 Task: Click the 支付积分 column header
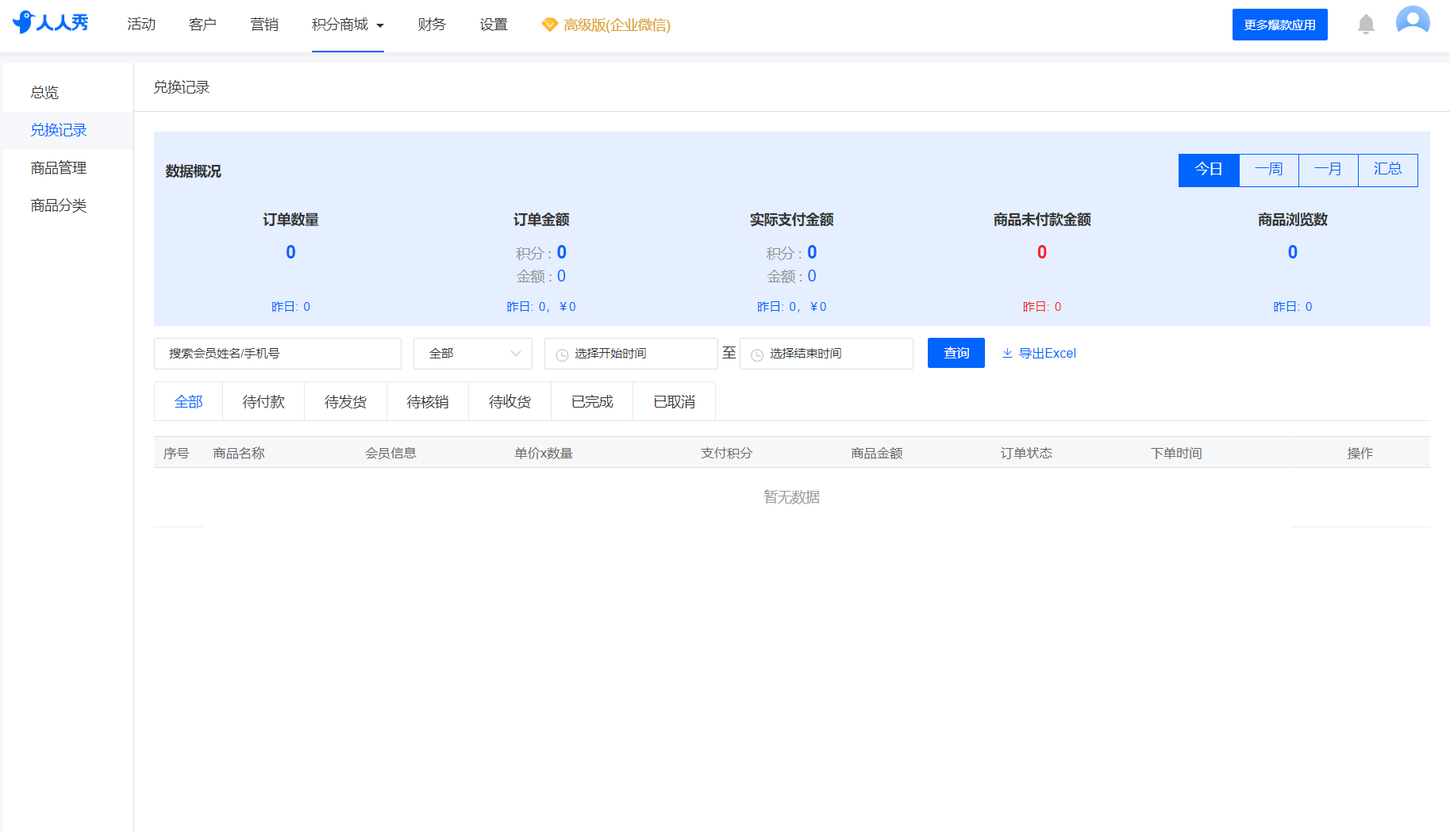click(726, 454)
